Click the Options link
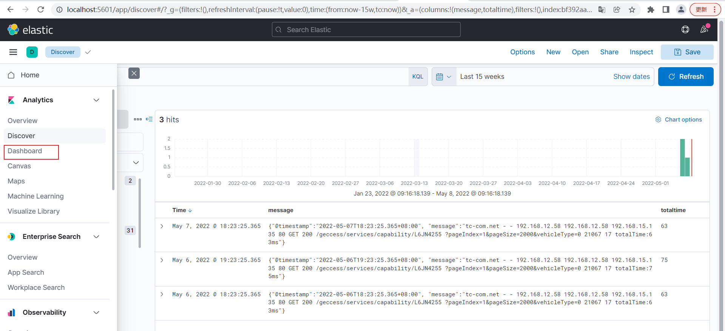 click(x=523, y=52)
